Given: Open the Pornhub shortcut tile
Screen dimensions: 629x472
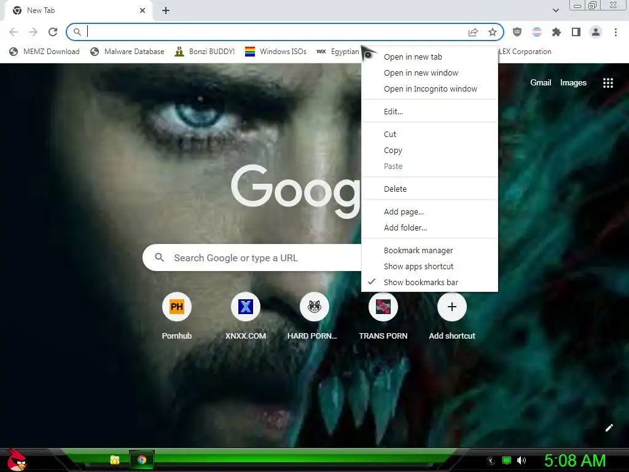Looking at the screenshot, I should [176, 317].
